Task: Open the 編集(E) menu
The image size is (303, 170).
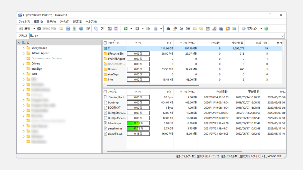Action: tap(38, 22)
